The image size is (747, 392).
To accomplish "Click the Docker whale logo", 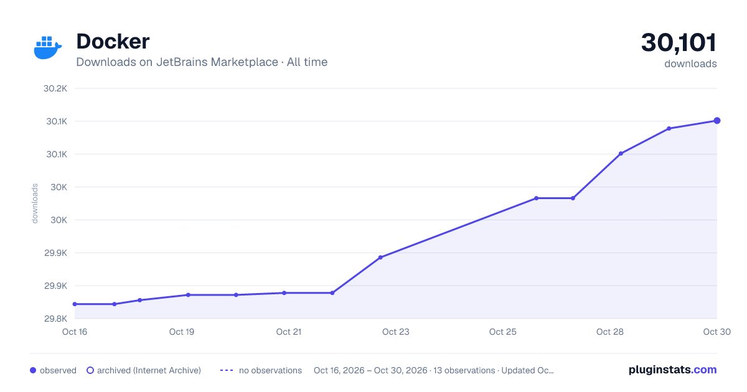I will pyautogui.click(x=49, y=49).
